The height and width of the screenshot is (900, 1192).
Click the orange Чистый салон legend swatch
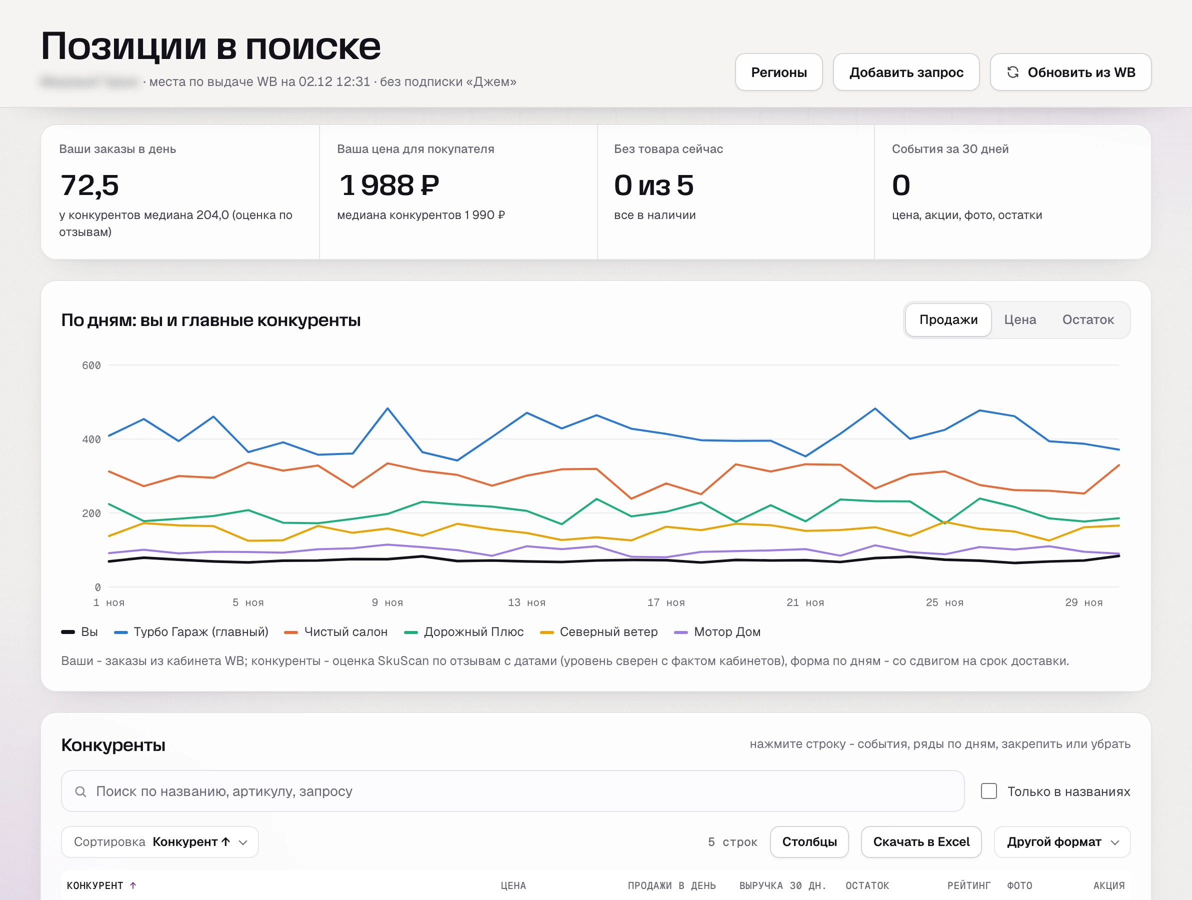click(291, 632)
